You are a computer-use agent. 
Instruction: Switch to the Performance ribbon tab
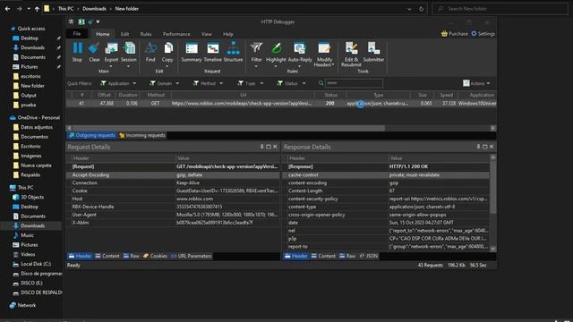point(176,34)
